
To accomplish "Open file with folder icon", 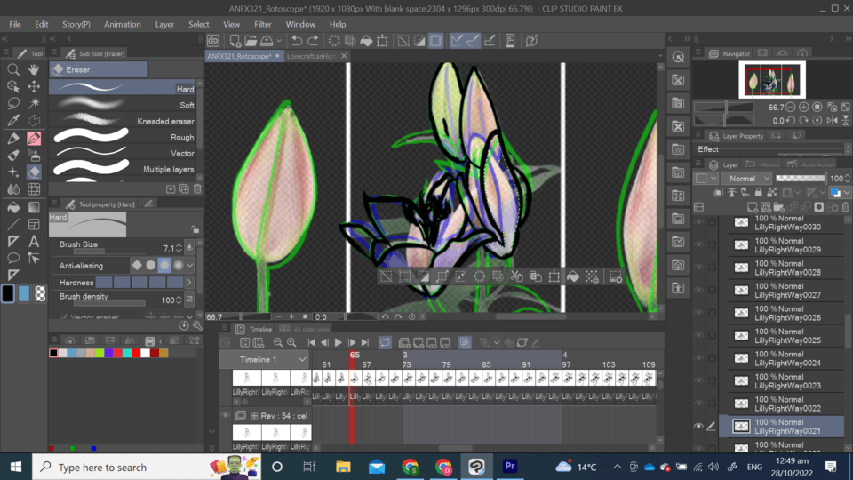I will coord(251,41).
